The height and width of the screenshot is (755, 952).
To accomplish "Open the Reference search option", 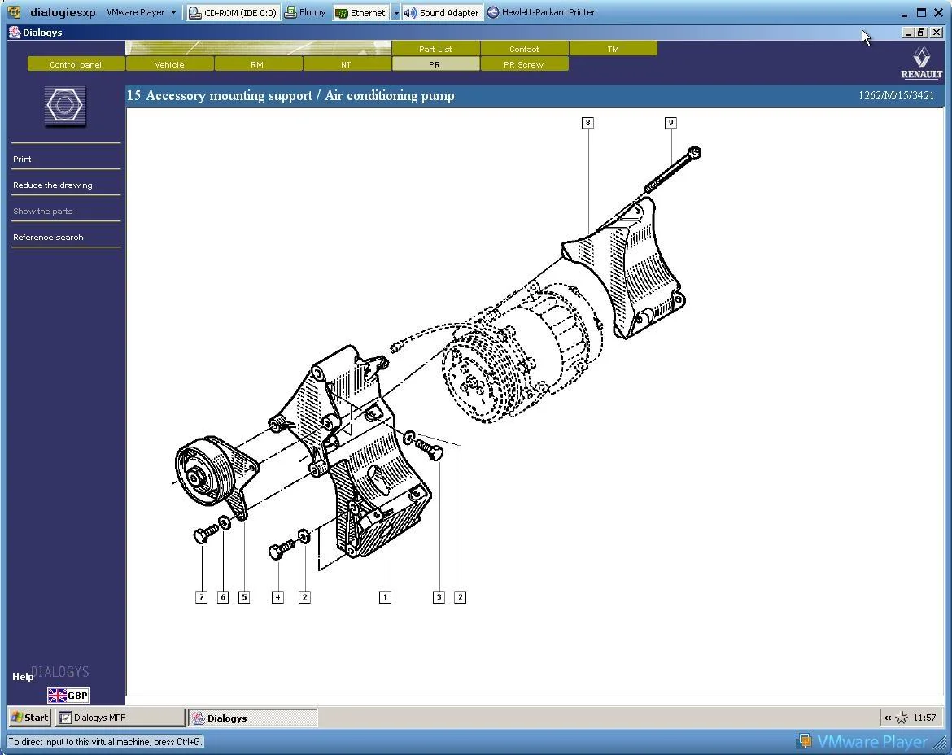I will point(48,238).
